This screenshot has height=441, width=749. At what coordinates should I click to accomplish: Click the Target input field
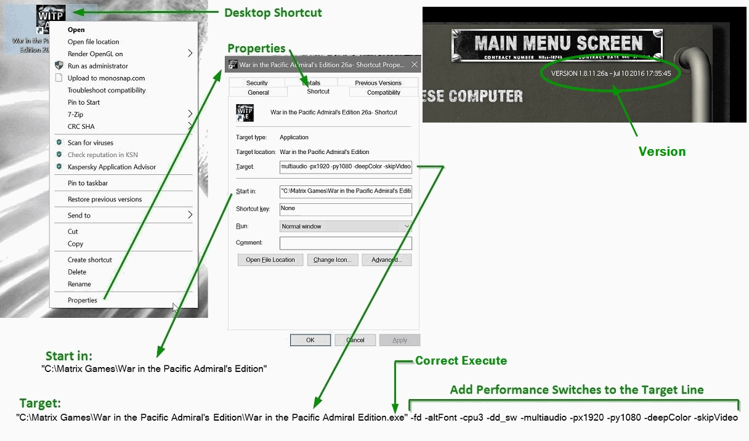(x=346, y=166)
